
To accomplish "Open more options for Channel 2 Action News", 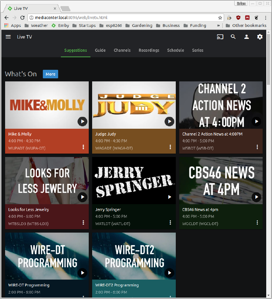I will tap(257, 147).
